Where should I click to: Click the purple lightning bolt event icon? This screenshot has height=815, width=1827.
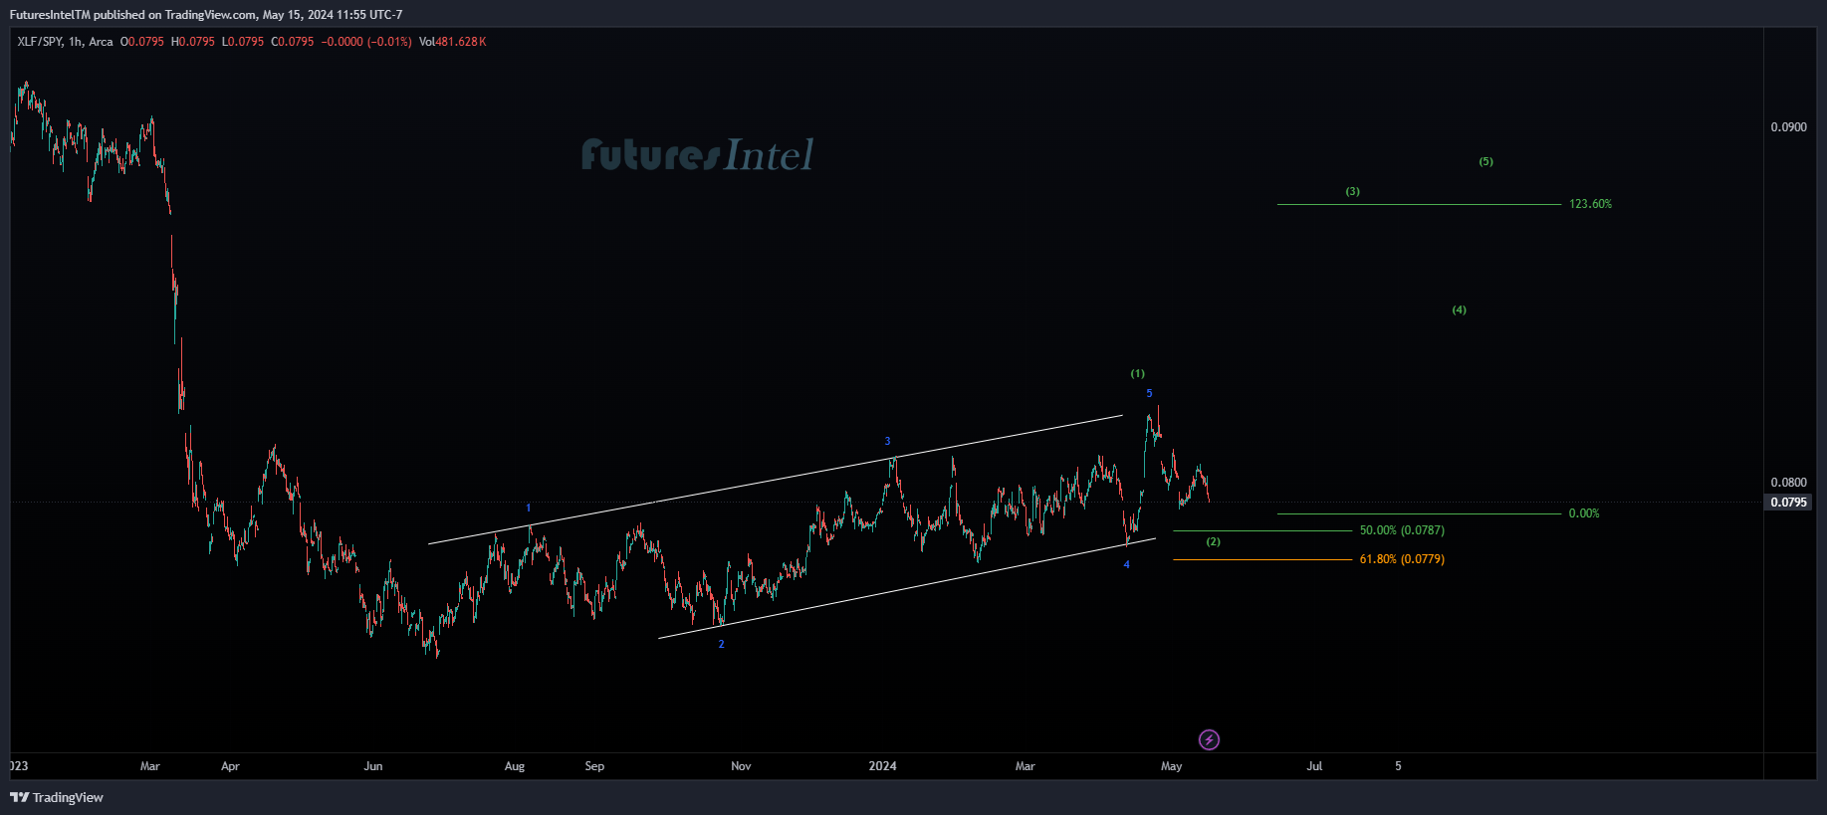1209,739
